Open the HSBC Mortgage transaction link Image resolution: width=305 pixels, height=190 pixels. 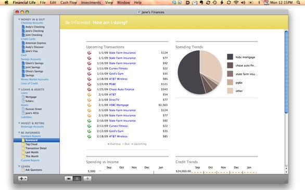click(119, 105)
